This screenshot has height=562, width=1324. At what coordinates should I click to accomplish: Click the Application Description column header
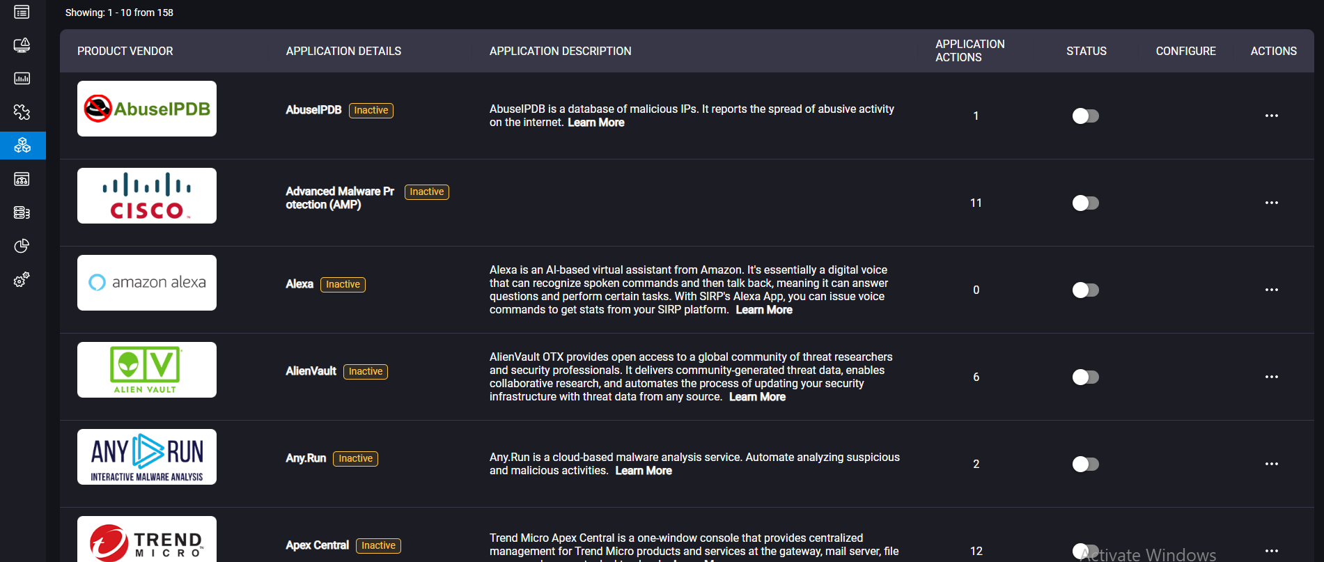(x=560, y=51)
